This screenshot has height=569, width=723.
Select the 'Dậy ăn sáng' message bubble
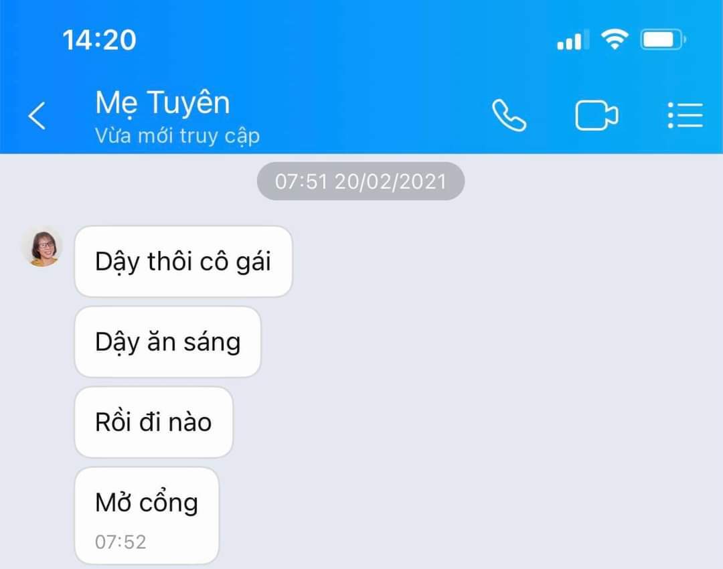(168, 341)
